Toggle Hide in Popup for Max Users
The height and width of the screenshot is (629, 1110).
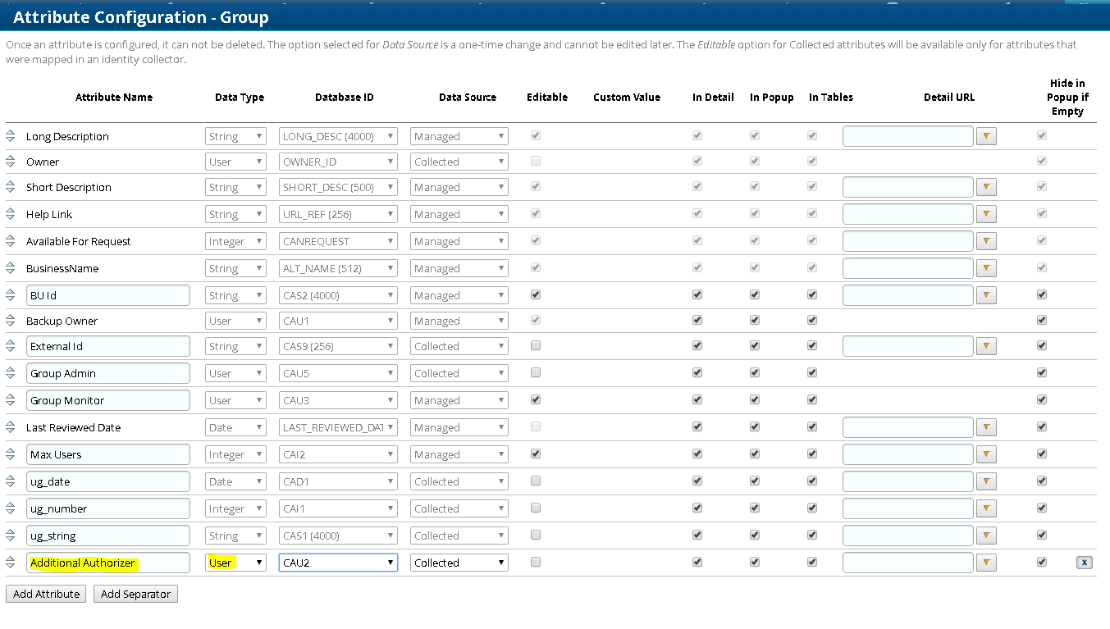point(1042,454)
